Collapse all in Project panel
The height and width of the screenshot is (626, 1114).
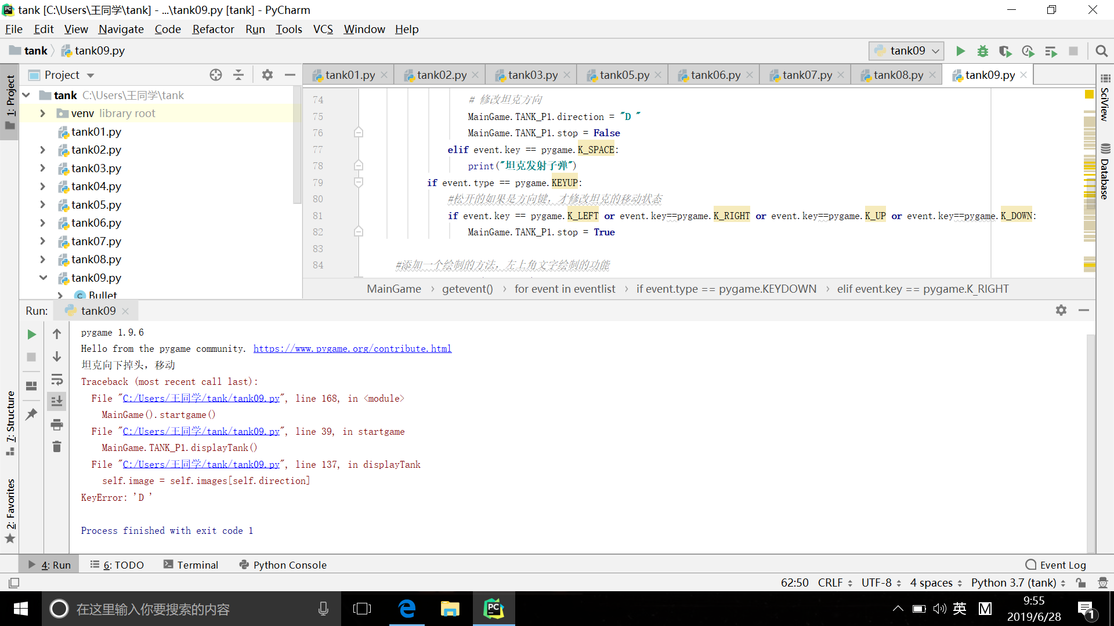[x=238, y=75]
